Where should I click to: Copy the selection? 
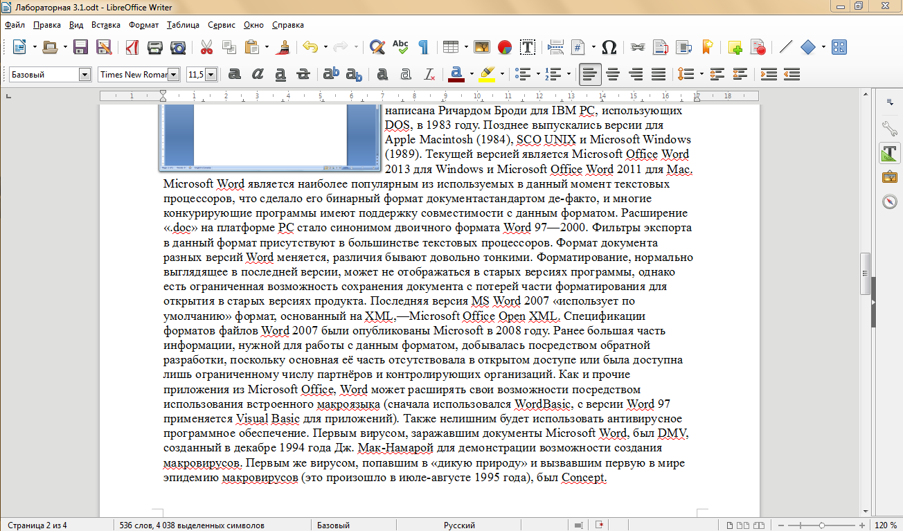click(x=229, y=47)
